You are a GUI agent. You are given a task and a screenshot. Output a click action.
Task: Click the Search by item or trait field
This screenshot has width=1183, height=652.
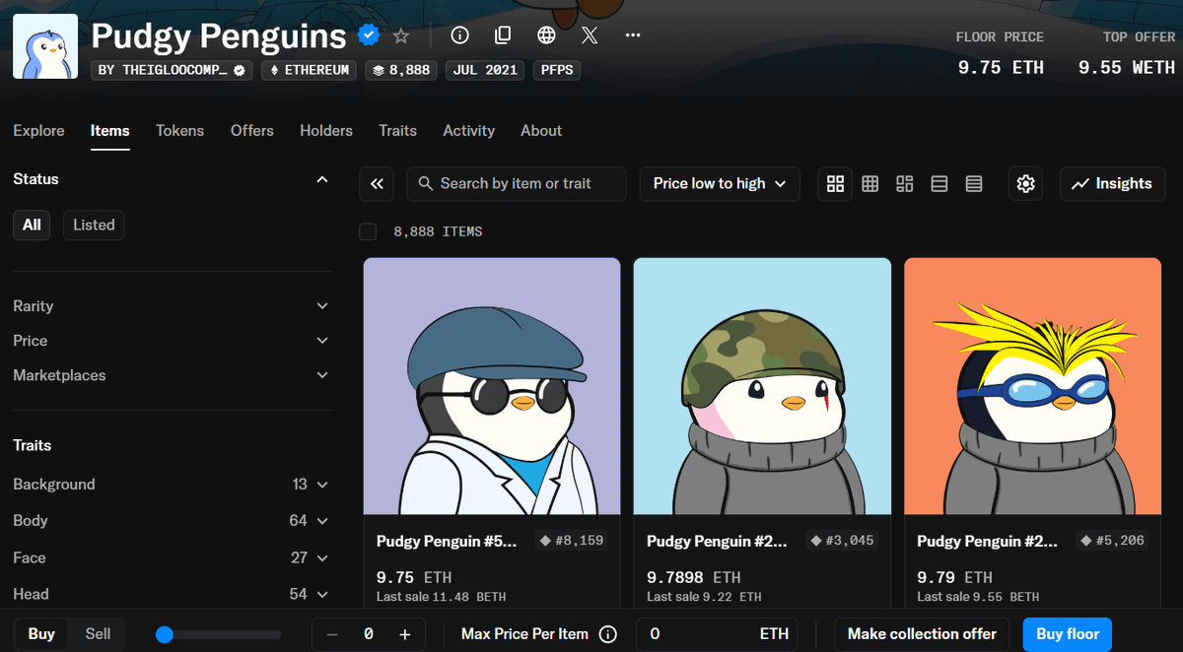coord(517,183)
